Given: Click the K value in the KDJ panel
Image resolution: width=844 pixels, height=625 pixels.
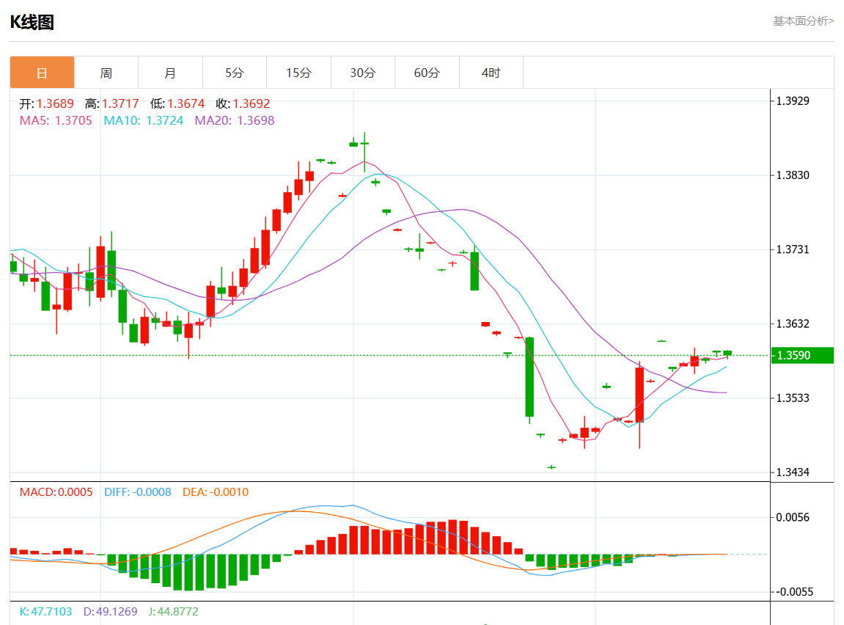Looking at the screenshot, I should [45, 611].
